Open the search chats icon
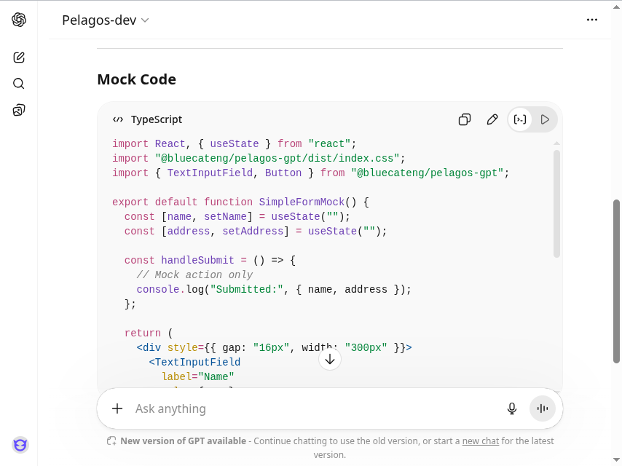This screenshot has height=466, width=622. coord(19,84)
